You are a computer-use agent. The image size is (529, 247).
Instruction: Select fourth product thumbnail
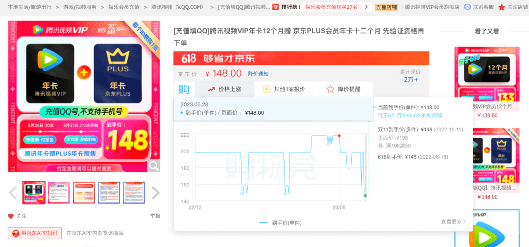coord(109,193)
